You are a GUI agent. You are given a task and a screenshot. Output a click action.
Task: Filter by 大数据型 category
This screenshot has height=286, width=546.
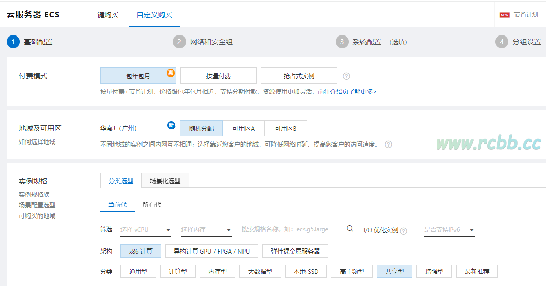pyautogui.click(x=260, y=271)
